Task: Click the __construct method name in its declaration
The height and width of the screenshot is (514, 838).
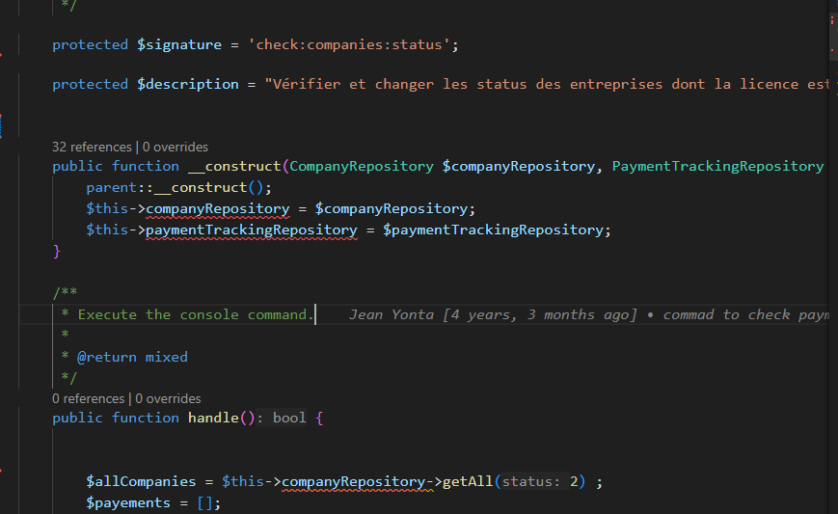Action: click(x=234, y=167)
